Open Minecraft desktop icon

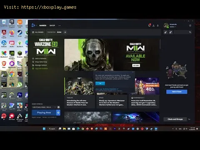click(x=20, y=54)
